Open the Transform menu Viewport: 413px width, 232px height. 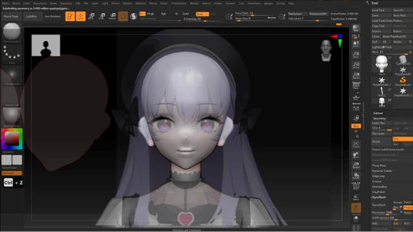tap(254, 3)
